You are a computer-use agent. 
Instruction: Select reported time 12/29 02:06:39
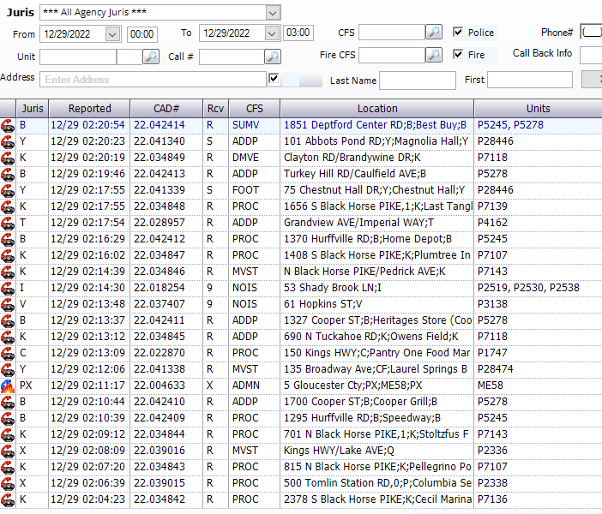click(x=88, y=483)
